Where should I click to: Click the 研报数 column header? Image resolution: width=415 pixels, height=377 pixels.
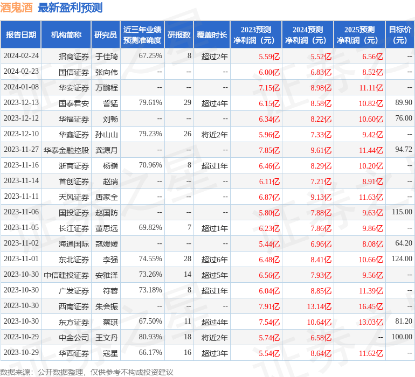tap(179, 35)
